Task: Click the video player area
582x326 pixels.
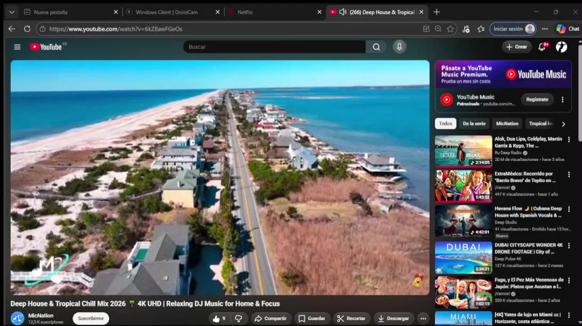Action: click(220, 177)
